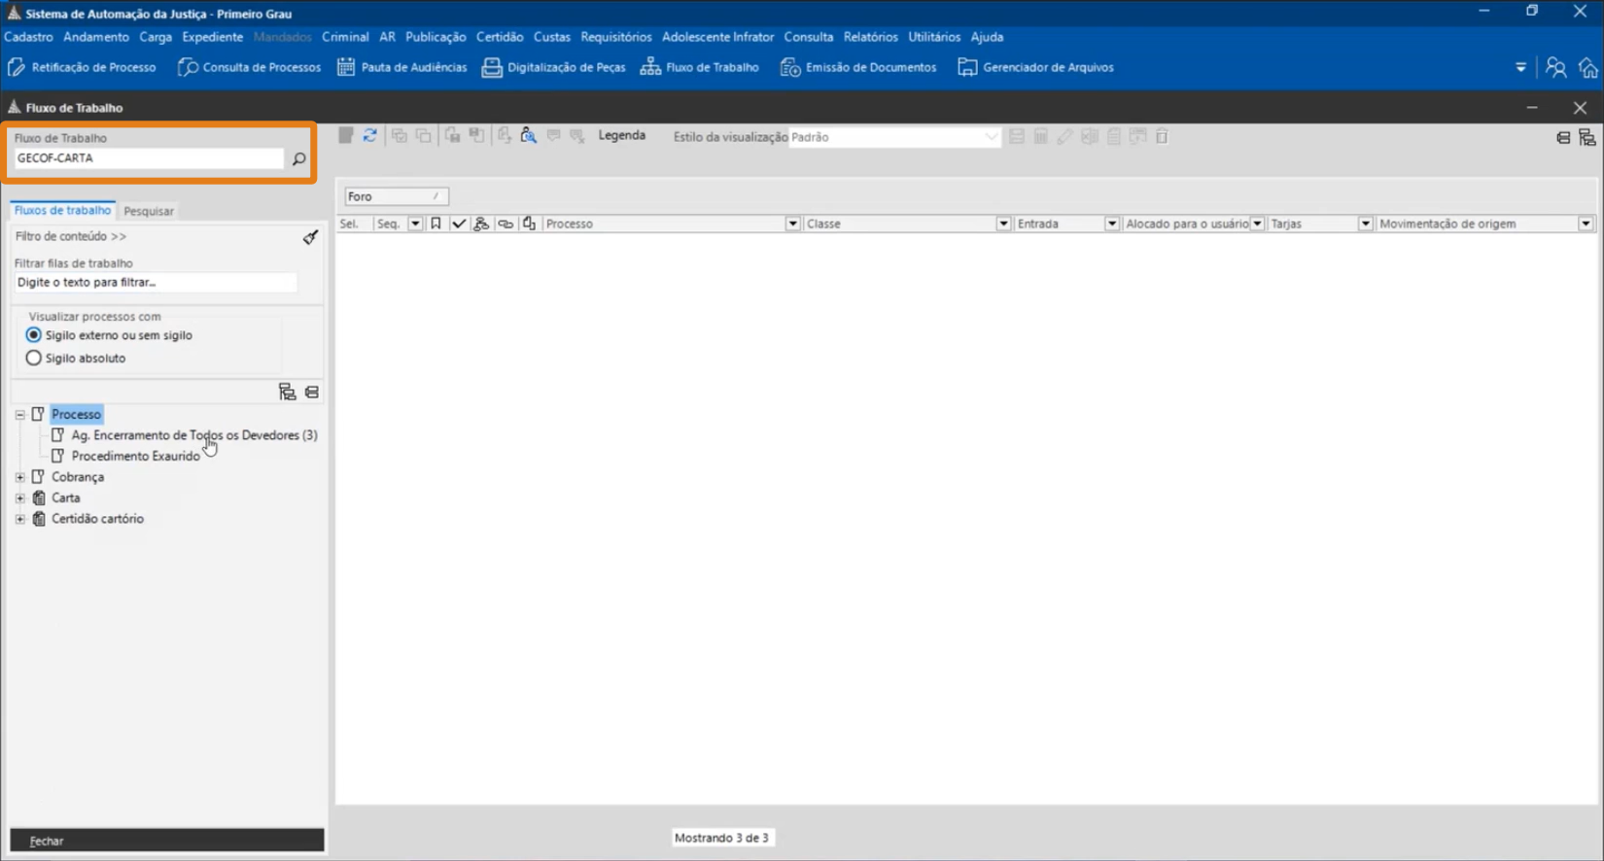Open the Seq. column filter dropdown

coord(415,224)
